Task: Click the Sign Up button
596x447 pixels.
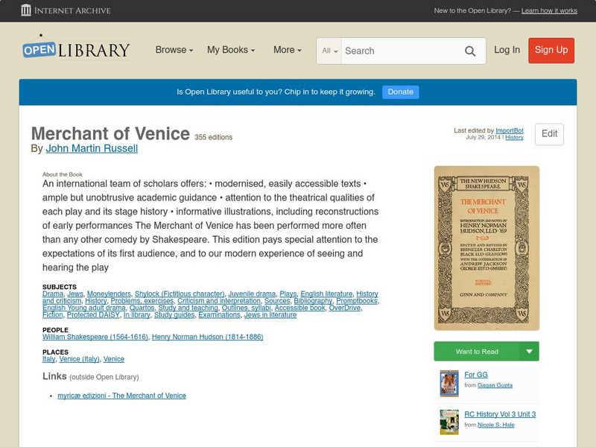Action: [x=551, y=51]
